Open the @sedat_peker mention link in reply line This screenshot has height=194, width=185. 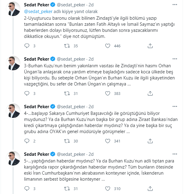(38, 12)
